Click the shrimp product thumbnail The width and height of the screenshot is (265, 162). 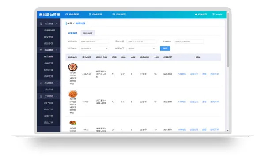[73, 67]
